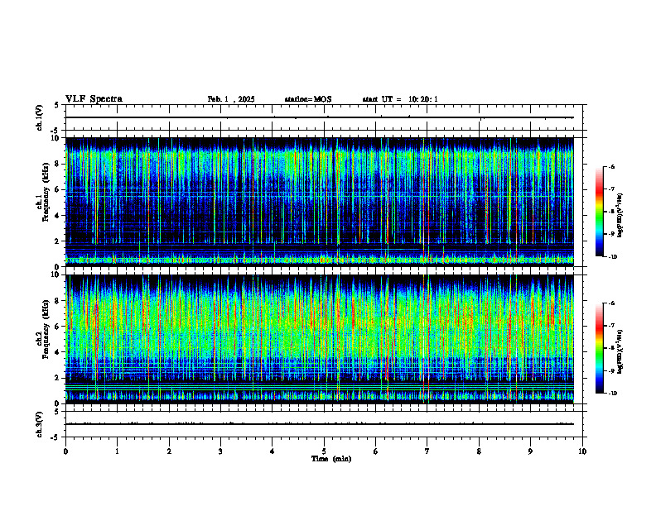
Task: Click the 4 kHz tick on ch.1 frequency axis
Action: (59, 216)
